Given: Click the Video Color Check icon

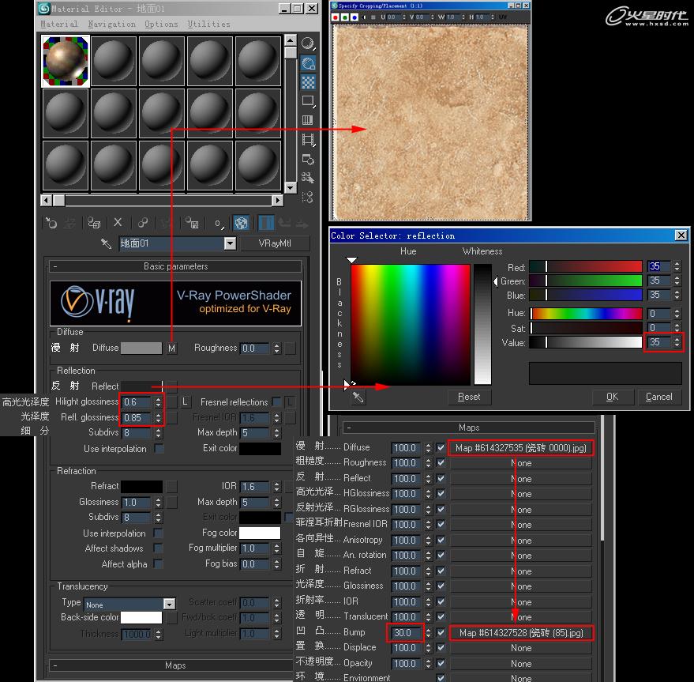Looking at the screenshot, I should click(x=308, y=120).
